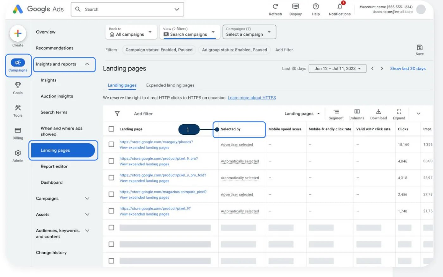This screenshot has height=277, width=443.
Task: Open the user account avatar
Action: click(421, 9)
